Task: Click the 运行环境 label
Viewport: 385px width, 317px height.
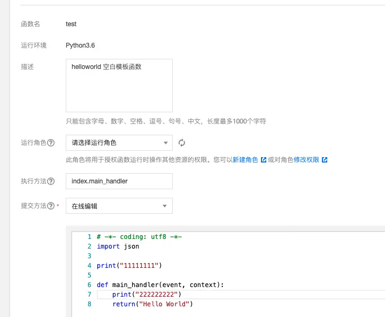Action: [34, 45]
